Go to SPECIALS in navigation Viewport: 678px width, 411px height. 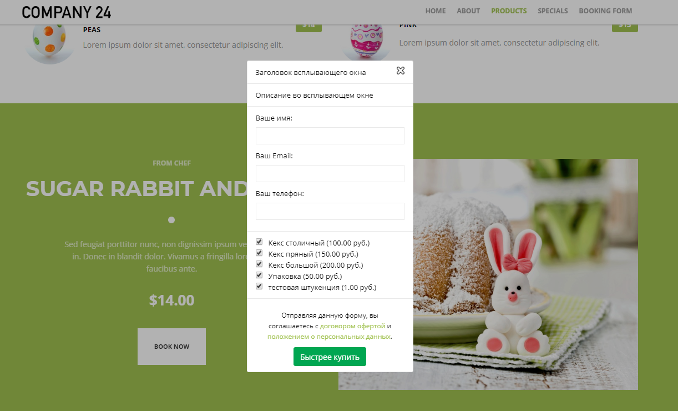click(553, 11)
